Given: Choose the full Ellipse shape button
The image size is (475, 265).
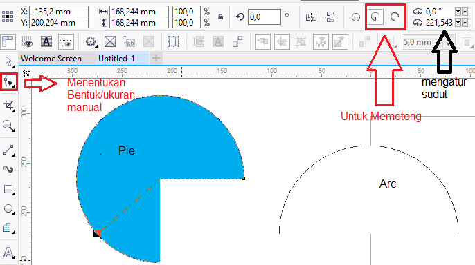Looking at the screenshot, I should (x=356, y=17).
